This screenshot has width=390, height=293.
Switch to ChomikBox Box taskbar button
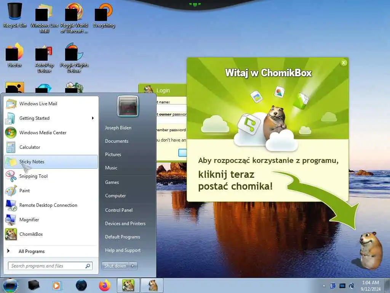click(128, 285)
